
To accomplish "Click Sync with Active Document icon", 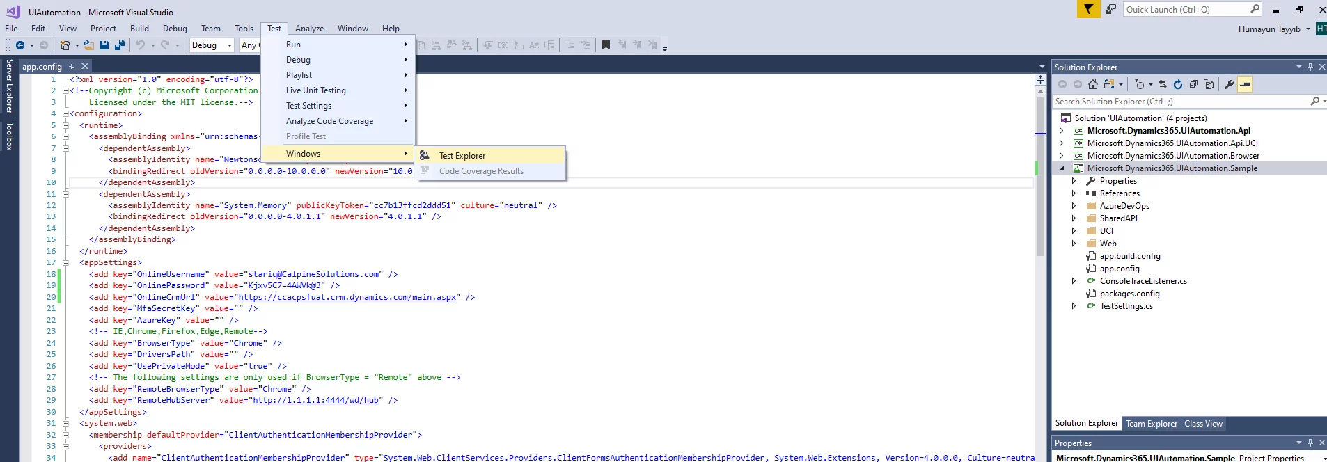I will [x=1163, y=84].
